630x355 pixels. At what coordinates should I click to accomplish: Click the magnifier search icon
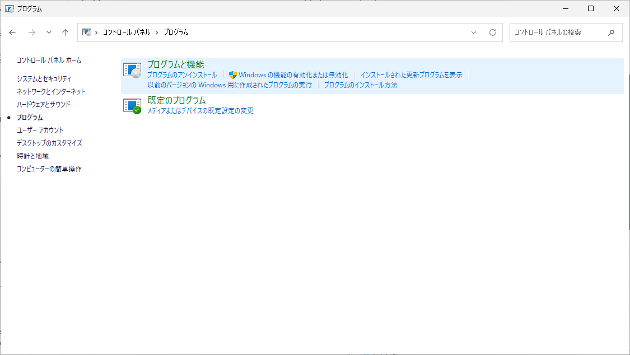(x=611, y=32)
